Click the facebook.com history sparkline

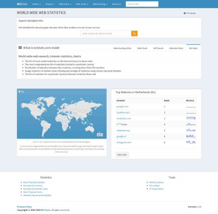point(191,118)
